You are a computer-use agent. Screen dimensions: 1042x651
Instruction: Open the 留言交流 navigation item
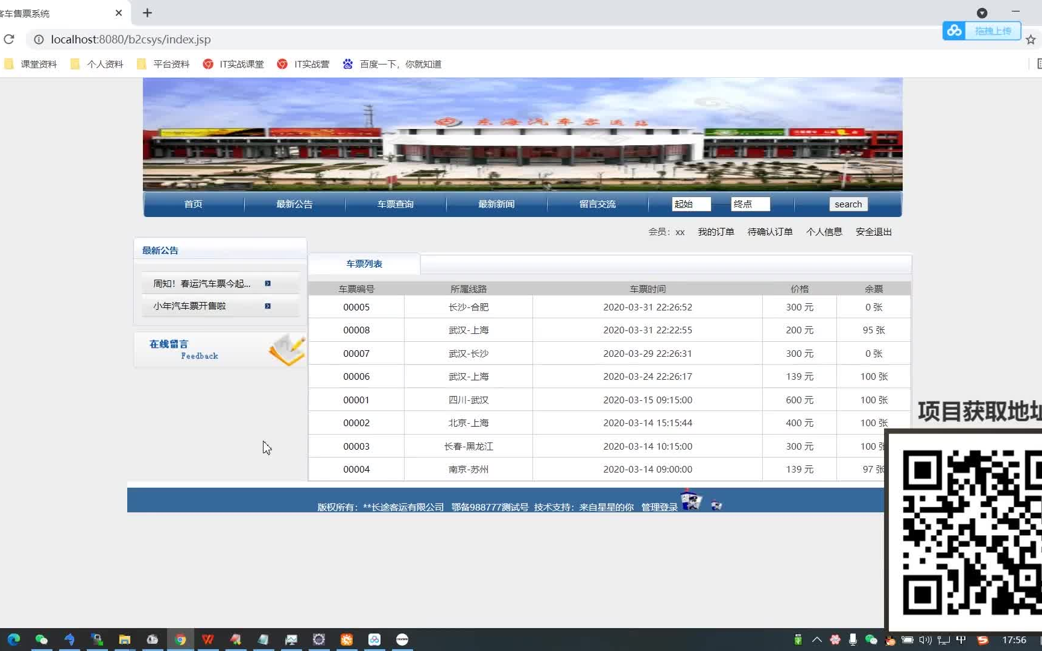(x=598, y=204)
